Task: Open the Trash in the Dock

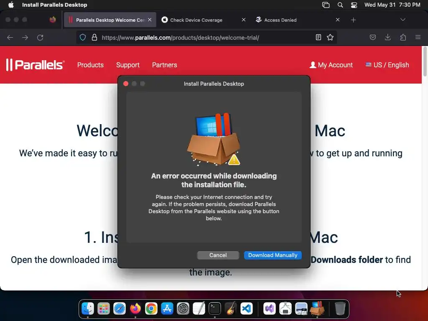Action: pyautogui.click(x=340, y=309)
